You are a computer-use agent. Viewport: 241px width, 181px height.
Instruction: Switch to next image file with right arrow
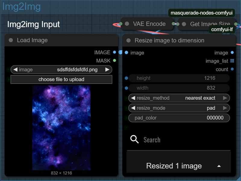pos(107,70)
